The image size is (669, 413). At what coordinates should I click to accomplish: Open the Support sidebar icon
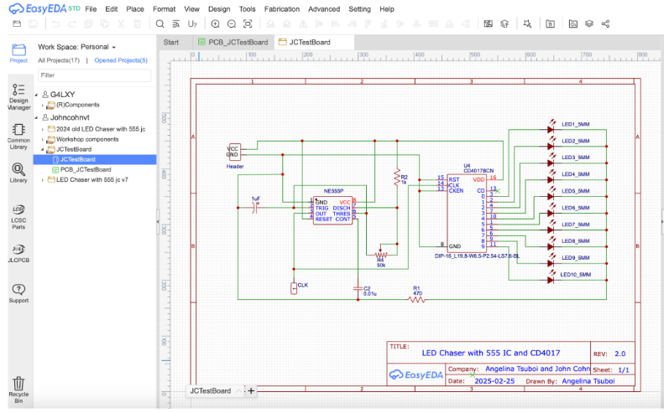(x=18, y=292)
